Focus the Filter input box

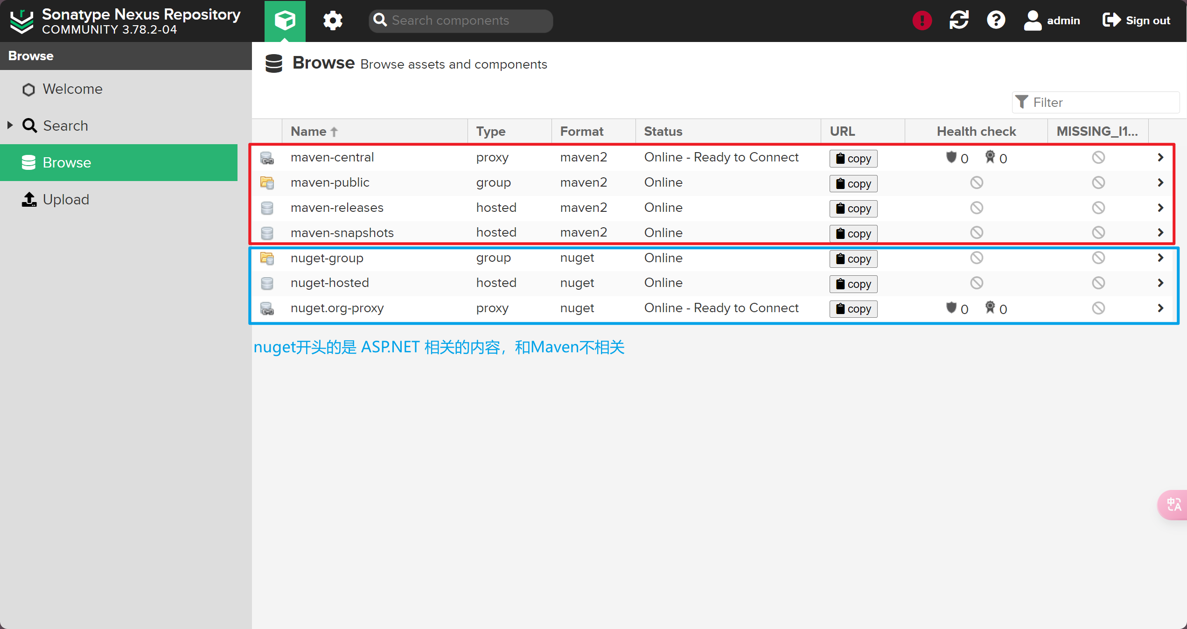pos(1096,102)
